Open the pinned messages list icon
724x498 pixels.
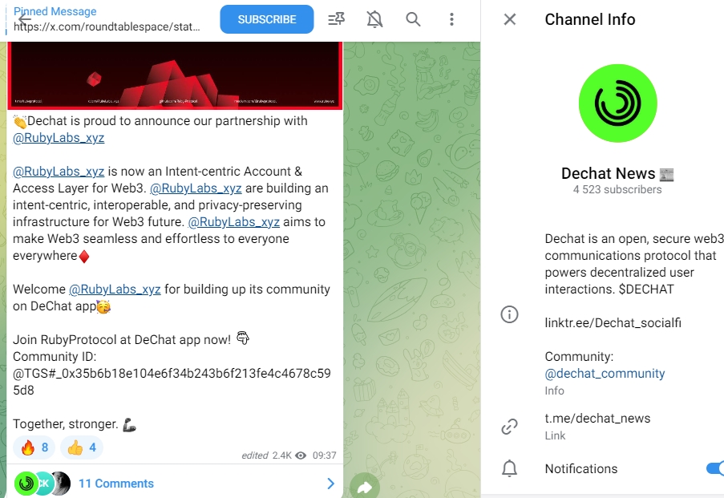coord(337,19)
